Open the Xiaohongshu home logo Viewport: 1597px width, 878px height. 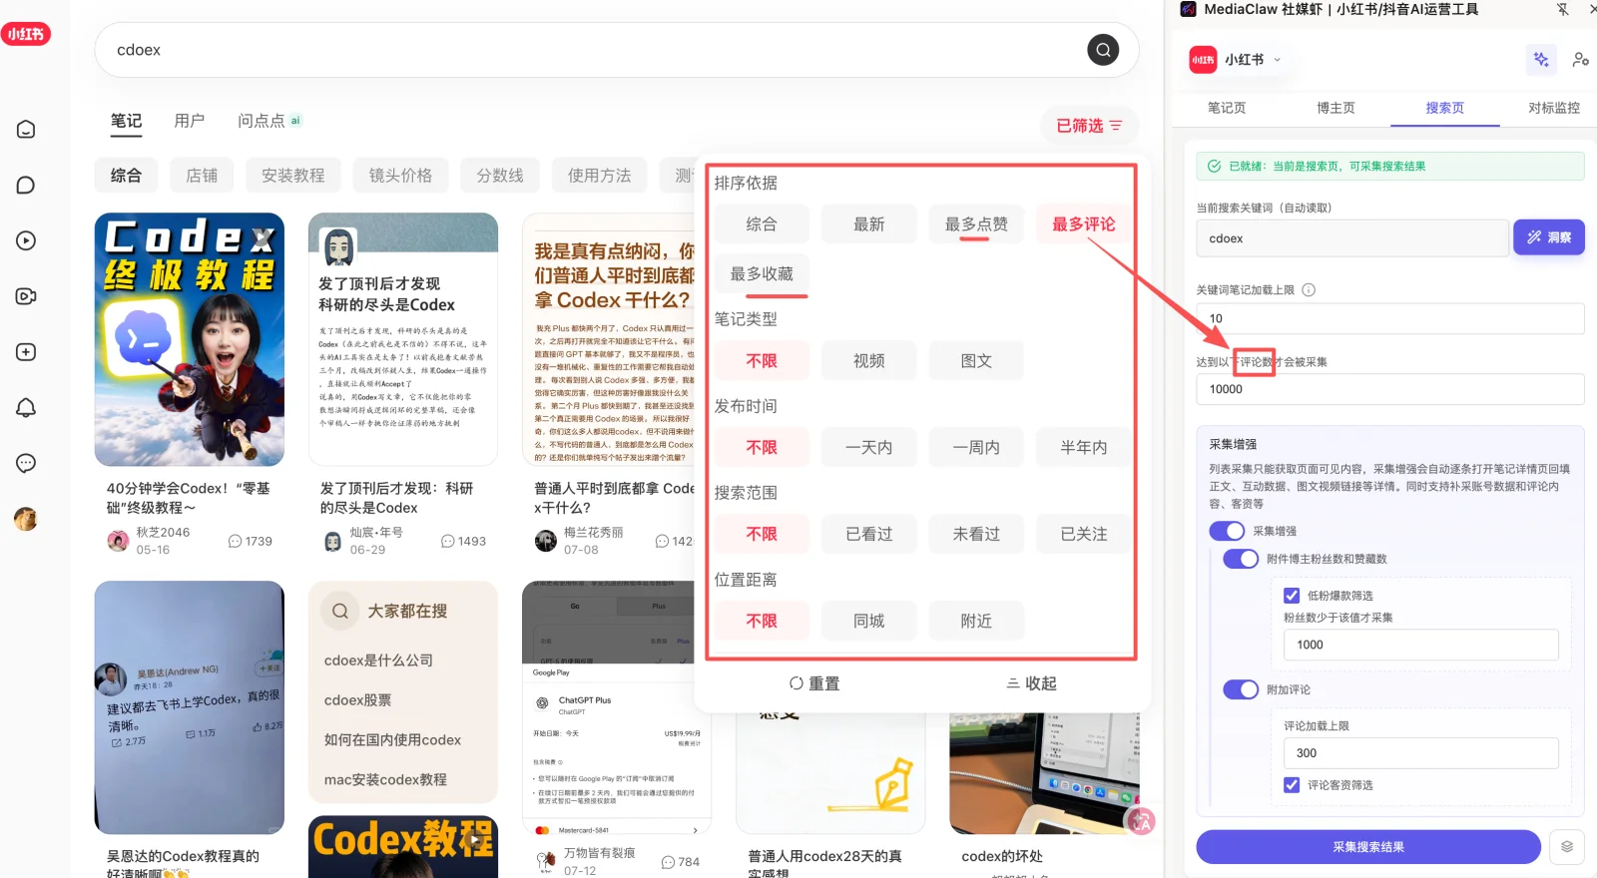26,34
